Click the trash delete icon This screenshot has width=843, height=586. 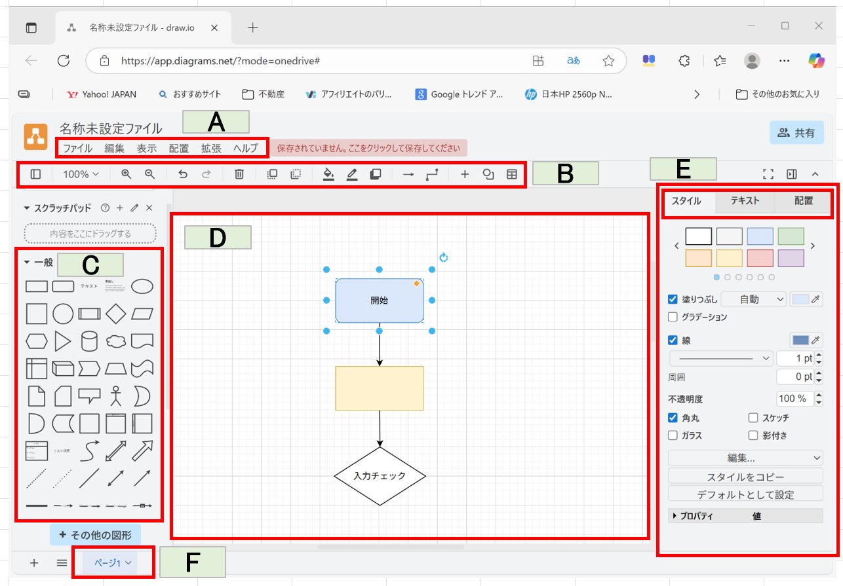pos(239,174)
